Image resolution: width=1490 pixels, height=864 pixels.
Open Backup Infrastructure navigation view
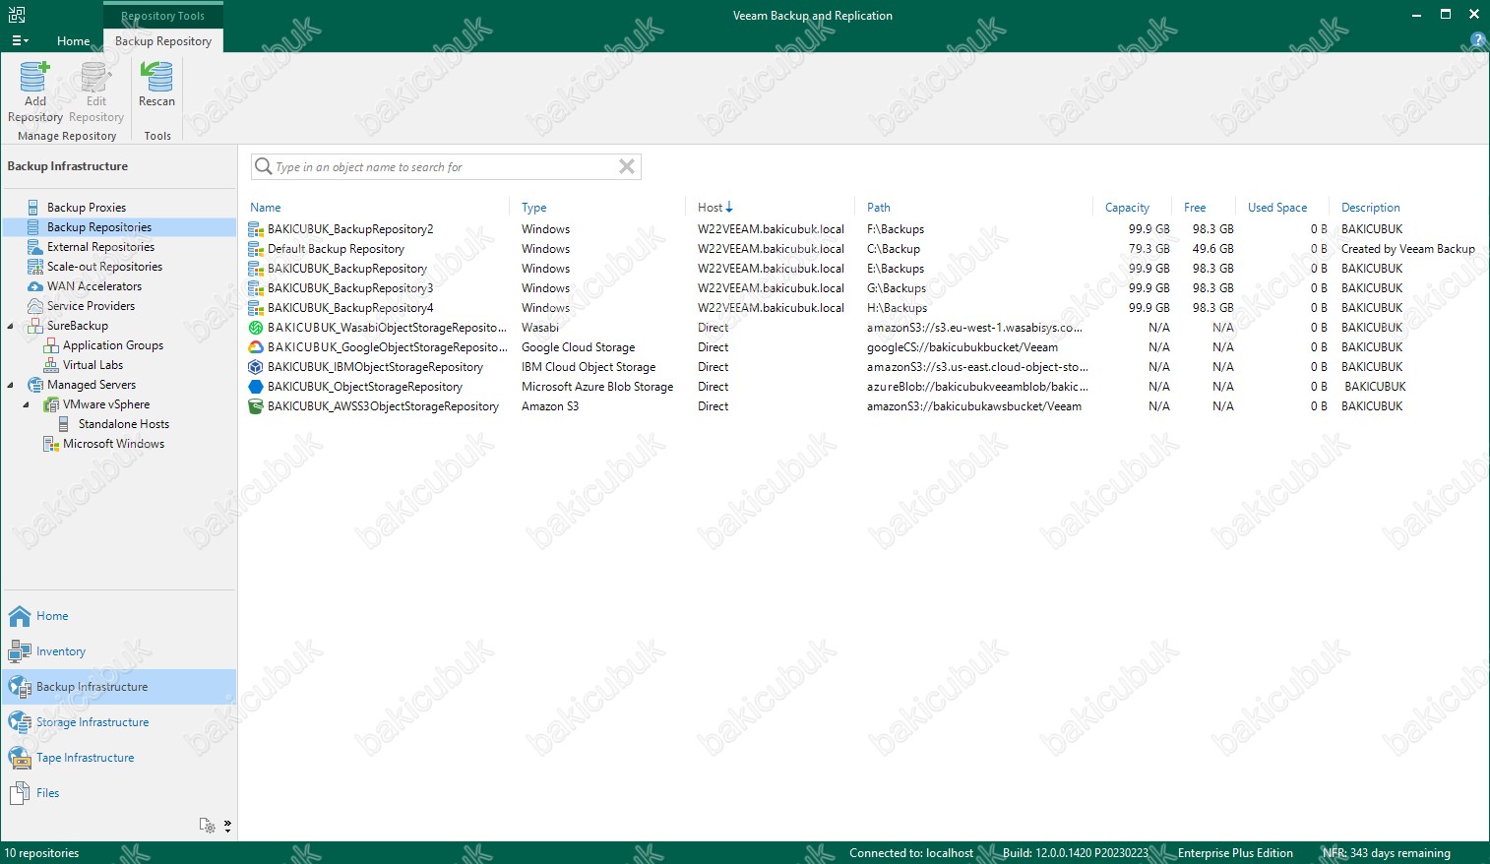tap(119, 687)
